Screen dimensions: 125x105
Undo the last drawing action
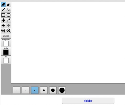click(3, 26)
